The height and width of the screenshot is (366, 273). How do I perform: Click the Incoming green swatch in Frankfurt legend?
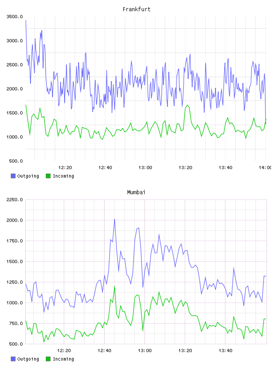tap(48, 176)
